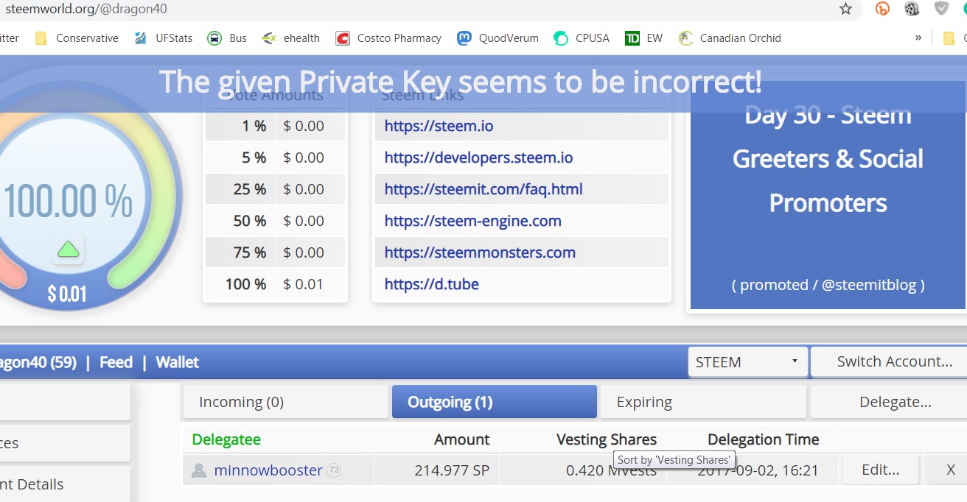Bookmark this page with the star icon
Image resolution: width=967 pixels, height=502 pixels.
point(845,9)
